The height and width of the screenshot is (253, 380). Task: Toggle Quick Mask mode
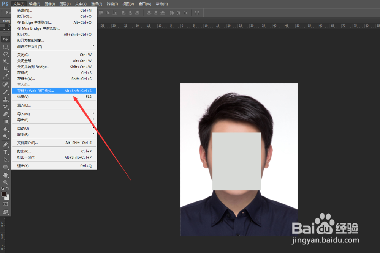tap(5, 204)
